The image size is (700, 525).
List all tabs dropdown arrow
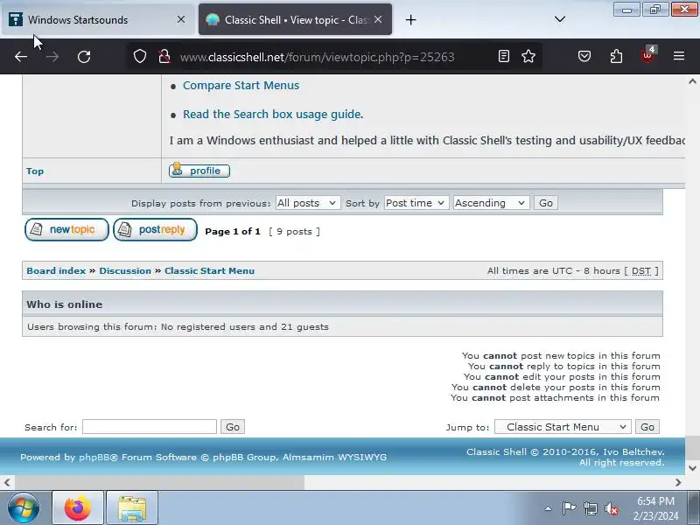pyautogui.click(x=560, y=19)
